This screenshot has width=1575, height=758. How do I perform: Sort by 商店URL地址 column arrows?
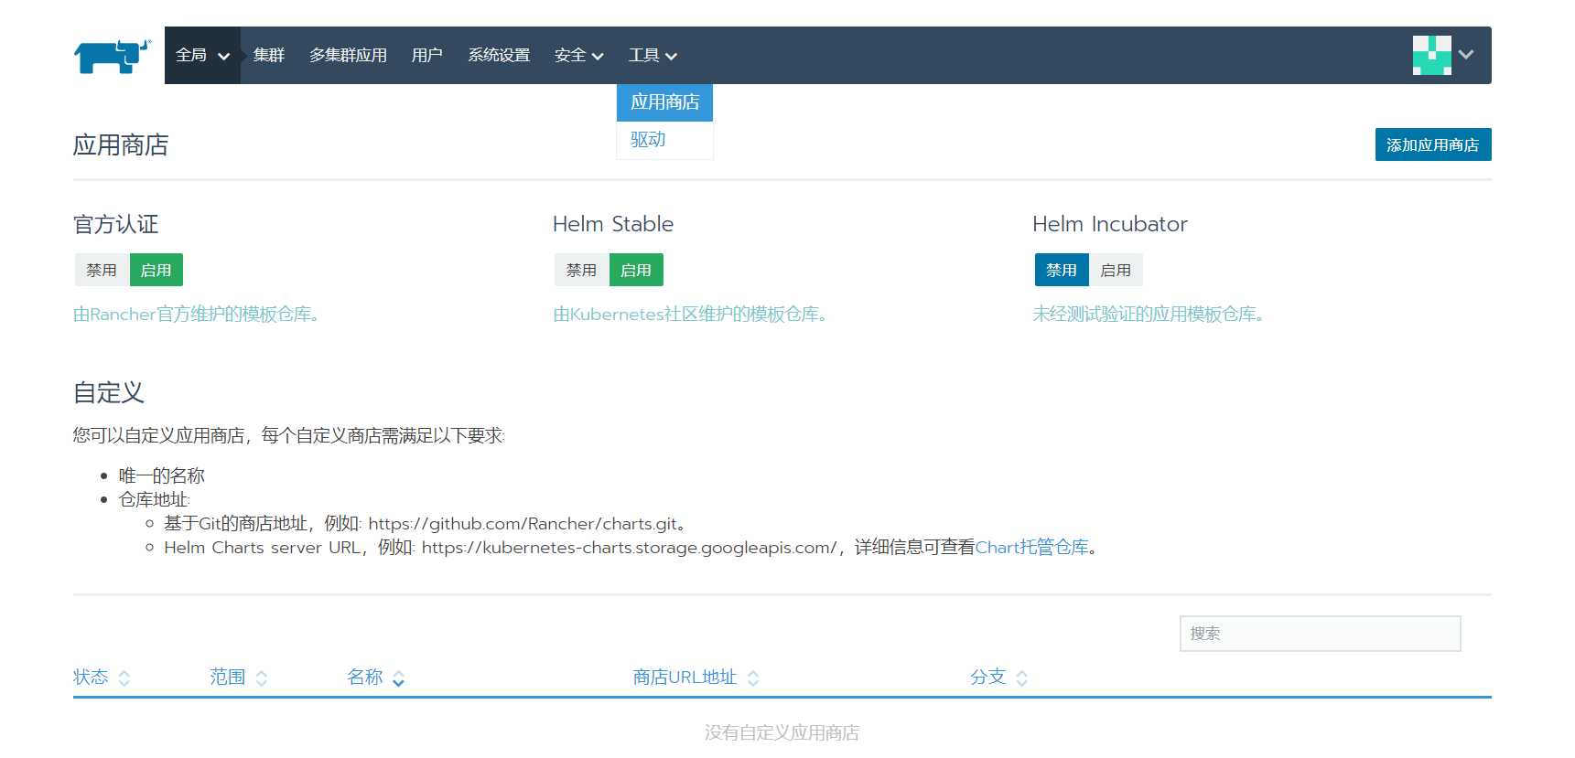(x=753, y=678)
